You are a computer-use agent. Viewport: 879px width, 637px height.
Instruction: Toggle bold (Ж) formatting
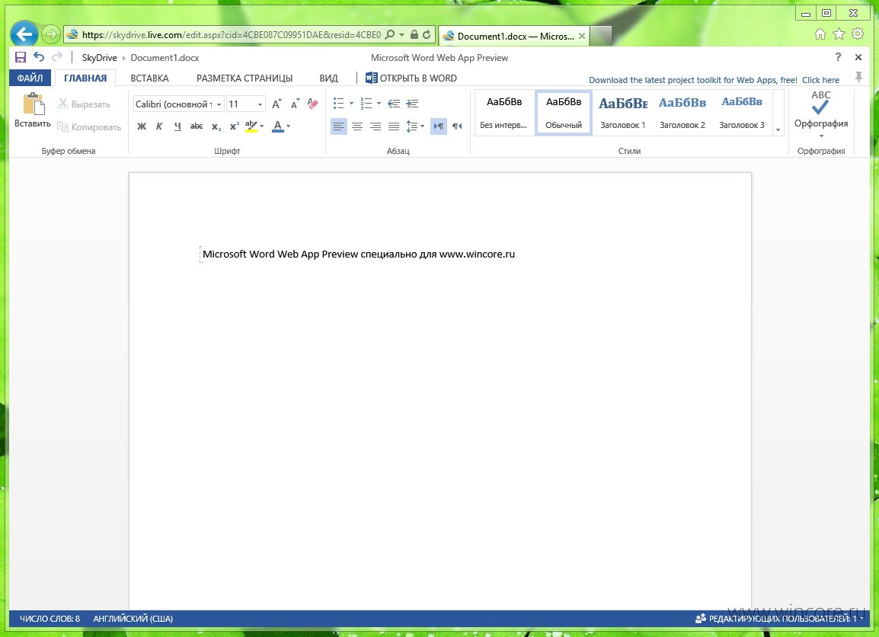[x=142, y=126]
